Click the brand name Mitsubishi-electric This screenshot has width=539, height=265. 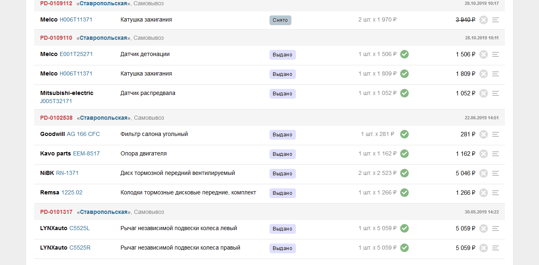67,93
